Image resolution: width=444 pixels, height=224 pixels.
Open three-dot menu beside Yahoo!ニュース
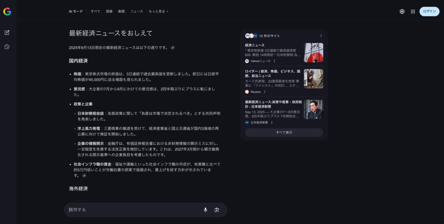click(x=274, y=61)
